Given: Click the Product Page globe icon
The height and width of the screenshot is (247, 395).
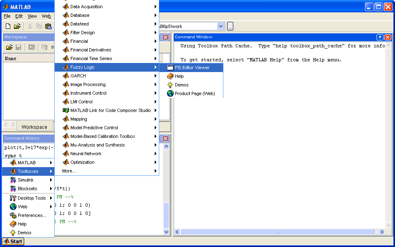Looking at the screenshot, I should click(x=170, y=93).
